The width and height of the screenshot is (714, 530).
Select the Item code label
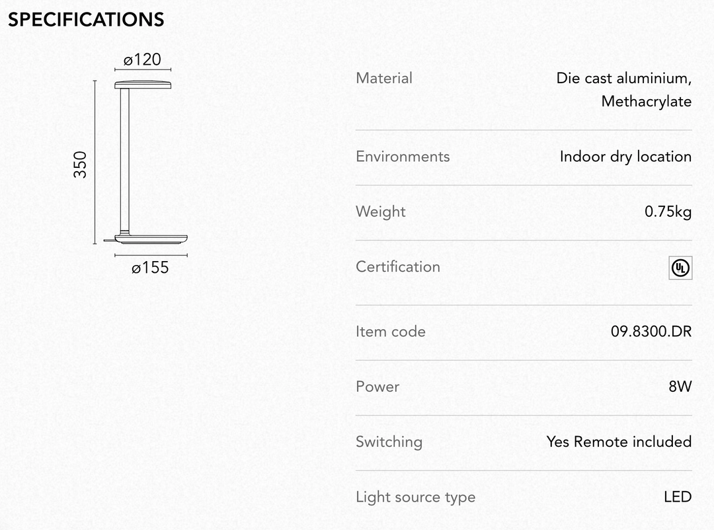pyautogui.click(x=390, y=331)
